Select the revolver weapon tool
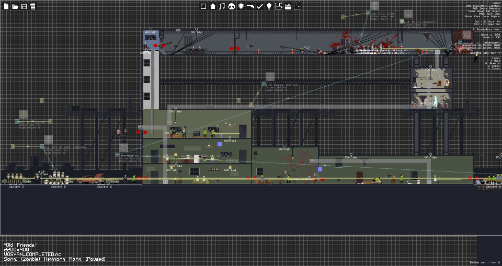This screenshot has height=266, width=502. point(250,6)
